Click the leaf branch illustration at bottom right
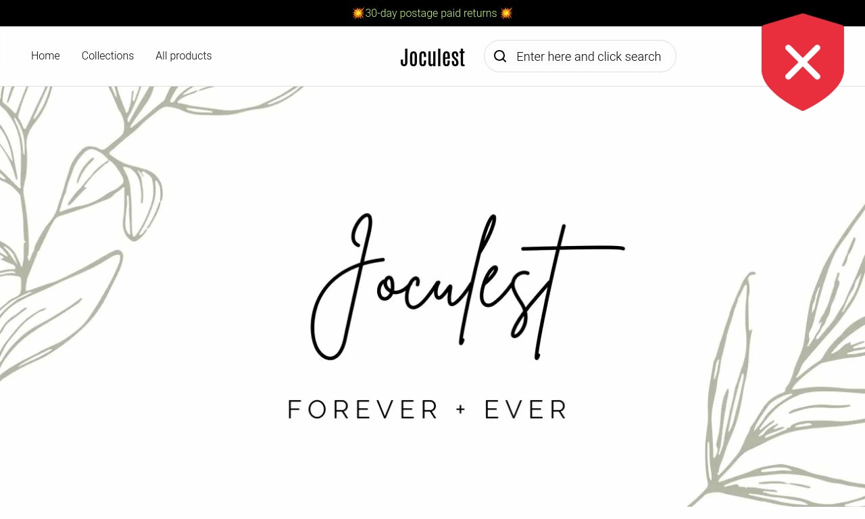 coord(784,378)
